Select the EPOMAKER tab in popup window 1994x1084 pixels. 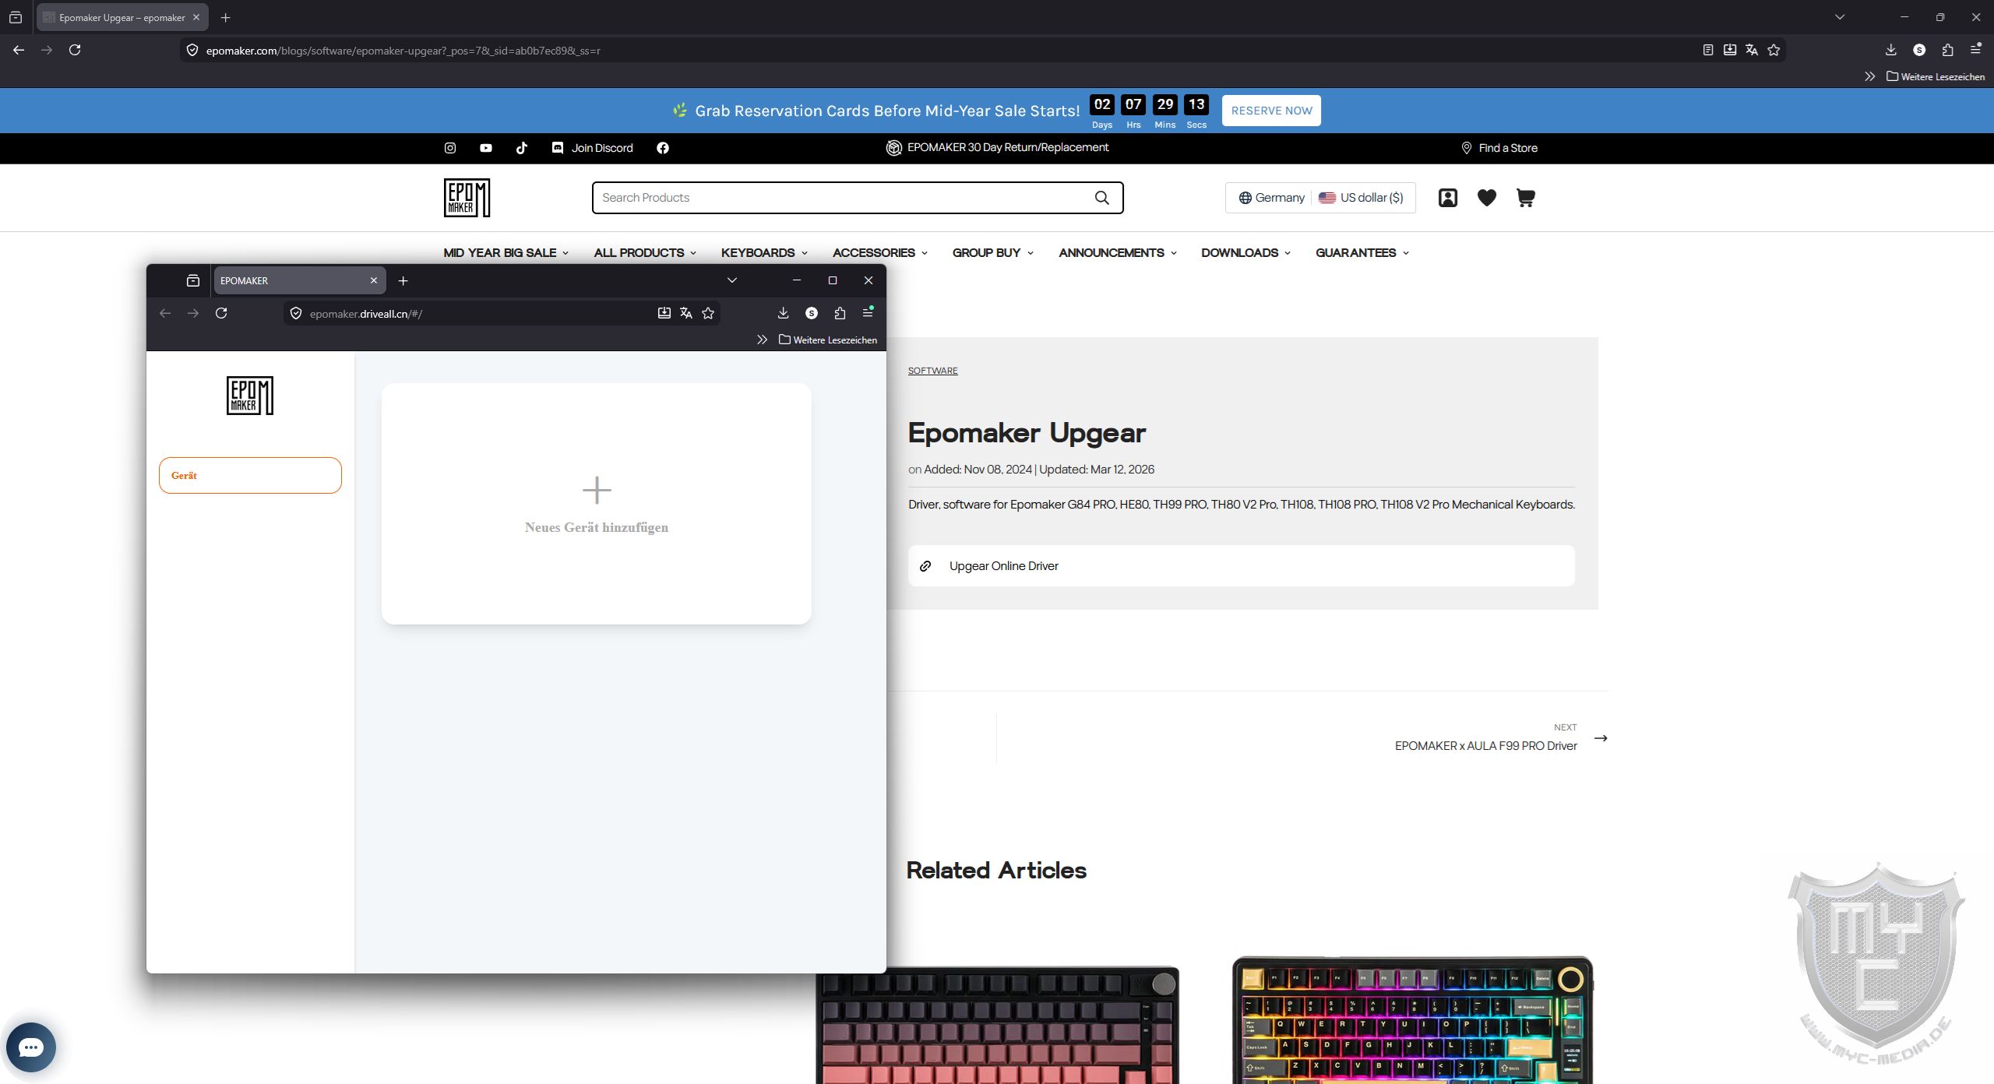click(x=299, y=280)
